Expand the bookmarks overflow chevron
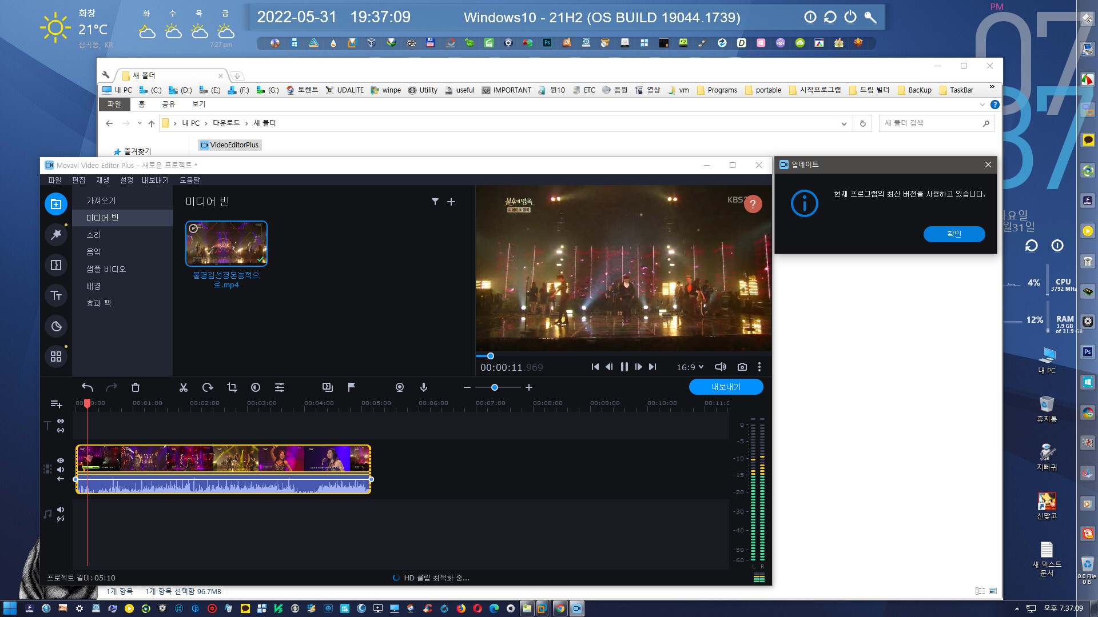Image resolution: width=1098 pixels, height=617 pixels. click(x=992, y=87)
